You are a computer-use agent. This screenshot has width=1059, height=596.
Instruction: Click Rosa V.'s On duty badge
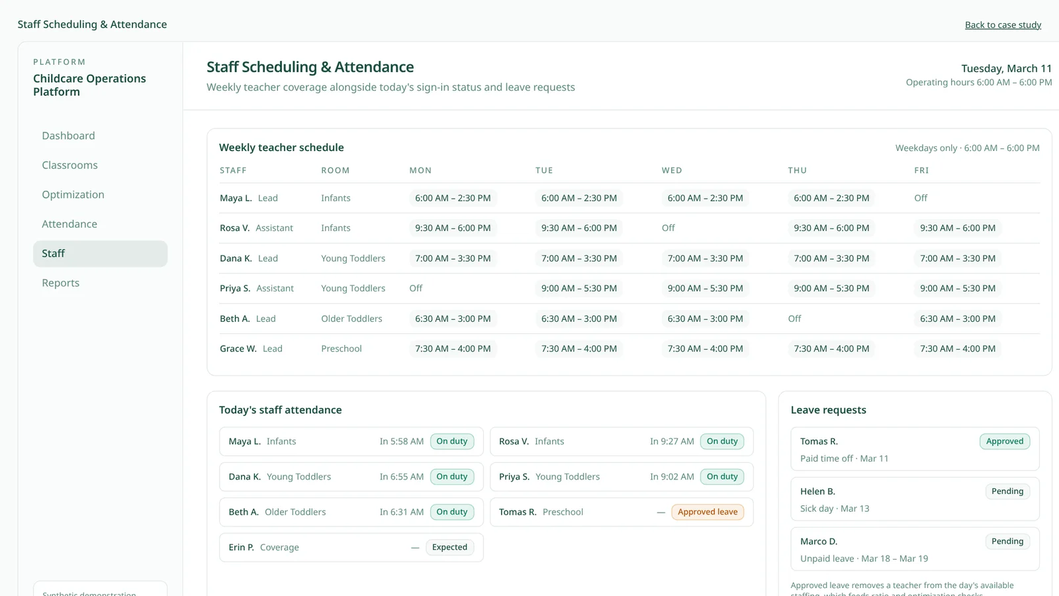pos(722,441)
